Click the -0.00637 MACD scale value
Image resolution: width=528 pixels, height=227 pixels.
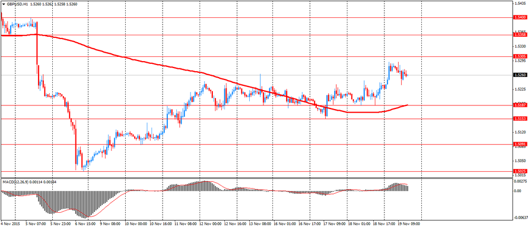(x=521, y=217)
